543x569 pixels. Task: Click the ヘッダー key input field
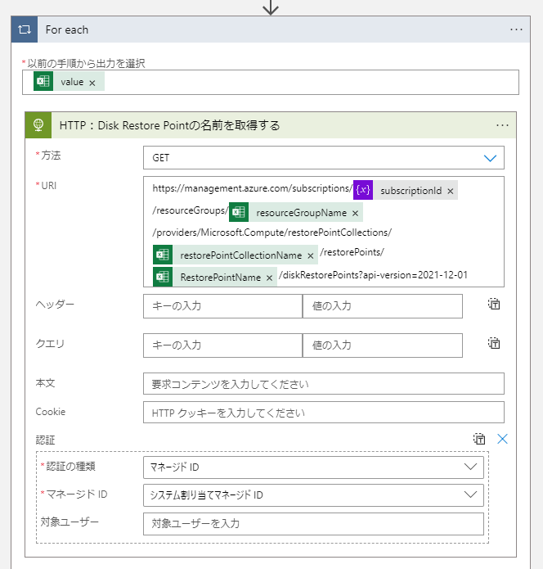point(222,306)
